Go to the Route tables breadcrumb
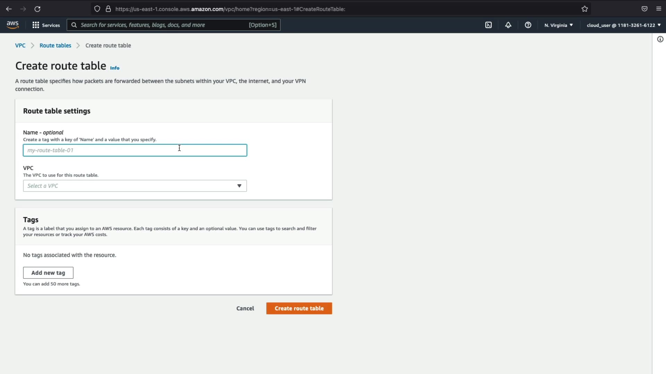The height and width of the screenshot is (374, 666). (x=55, y=45)
